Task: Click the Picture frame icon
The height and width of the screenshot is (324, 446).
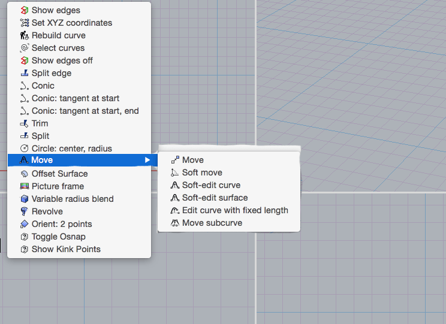Action: [25, 186]
